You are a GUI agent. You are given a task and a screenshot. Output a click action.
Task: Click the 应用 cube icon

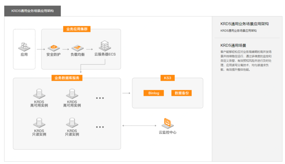click(x=24, y=47)
